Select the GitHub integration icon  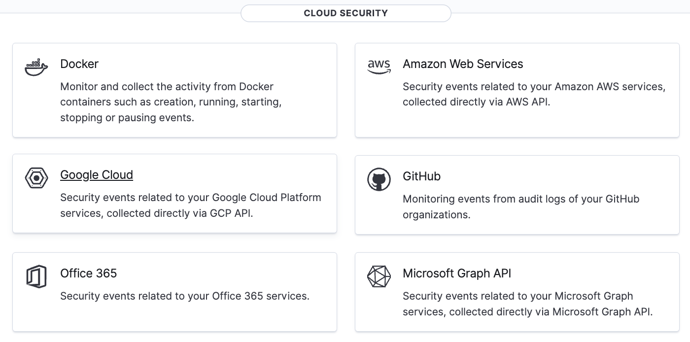pyautogui.click(x=379, y=179)
